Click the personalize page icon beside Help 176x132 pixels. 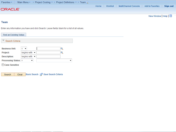tap(170, 16)
